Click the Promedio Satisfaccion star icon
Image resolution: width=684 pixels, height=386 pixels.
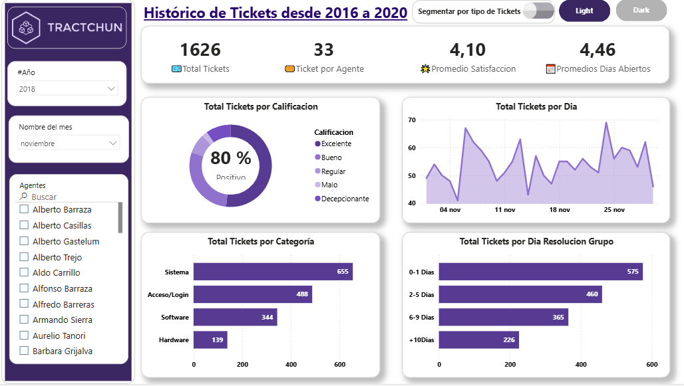click(x=426, y=69)
